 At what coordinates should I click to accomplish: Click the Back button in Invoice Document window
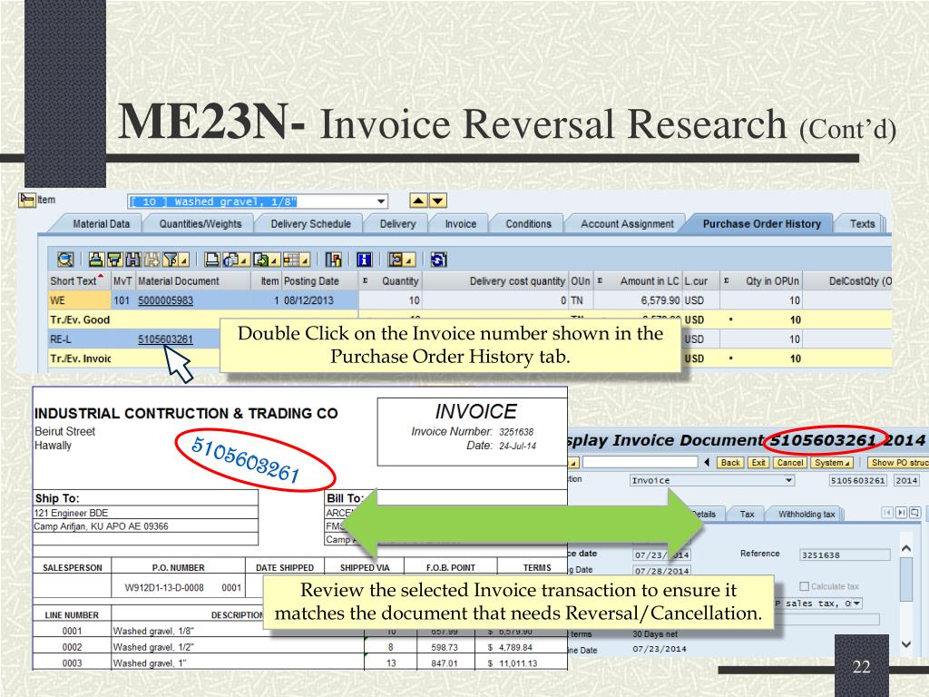(x=730, y=462)
